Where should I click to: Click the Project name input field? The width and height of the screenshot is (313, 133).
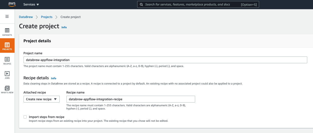pos(165,60)
